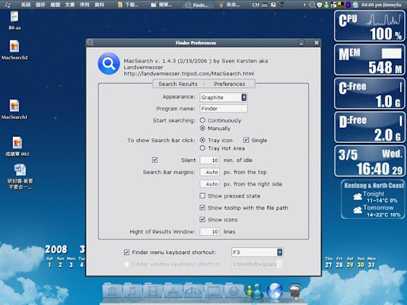Open the 002 desktop image file
This screenshot has height=305, width=407.
(17, 146)
